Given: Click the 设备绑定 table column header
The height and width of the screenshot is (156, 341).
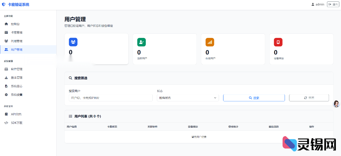Looking at the screenshot, I should click(193, 127).
